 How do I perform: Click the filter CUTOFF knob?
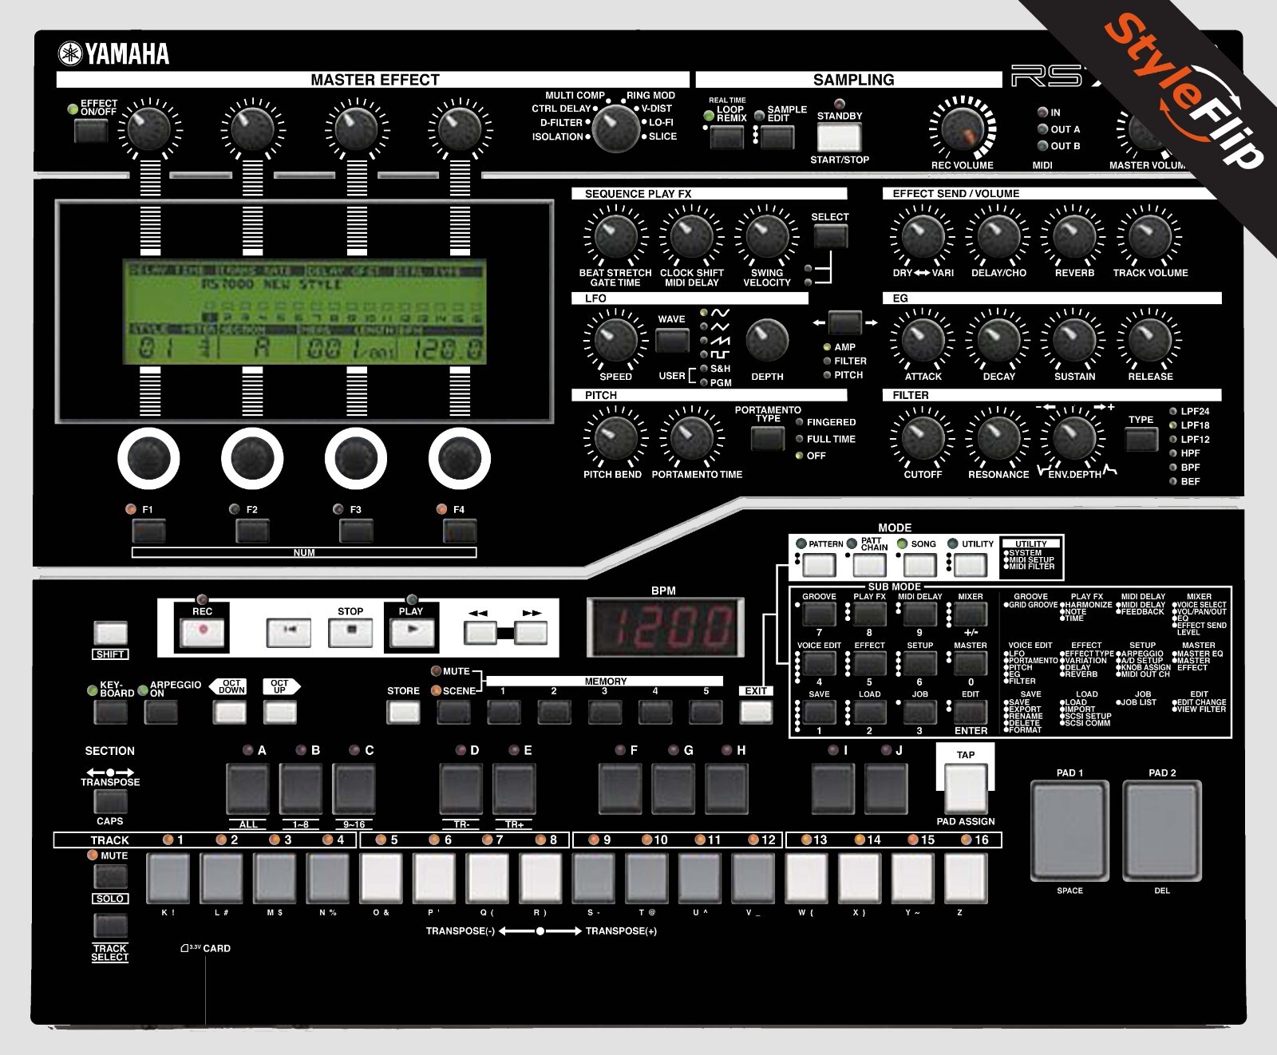[923, 437]
